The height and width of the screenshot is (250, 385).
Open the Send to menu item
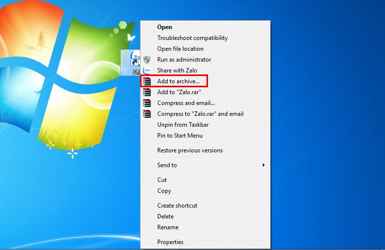(x=206, y=165)
